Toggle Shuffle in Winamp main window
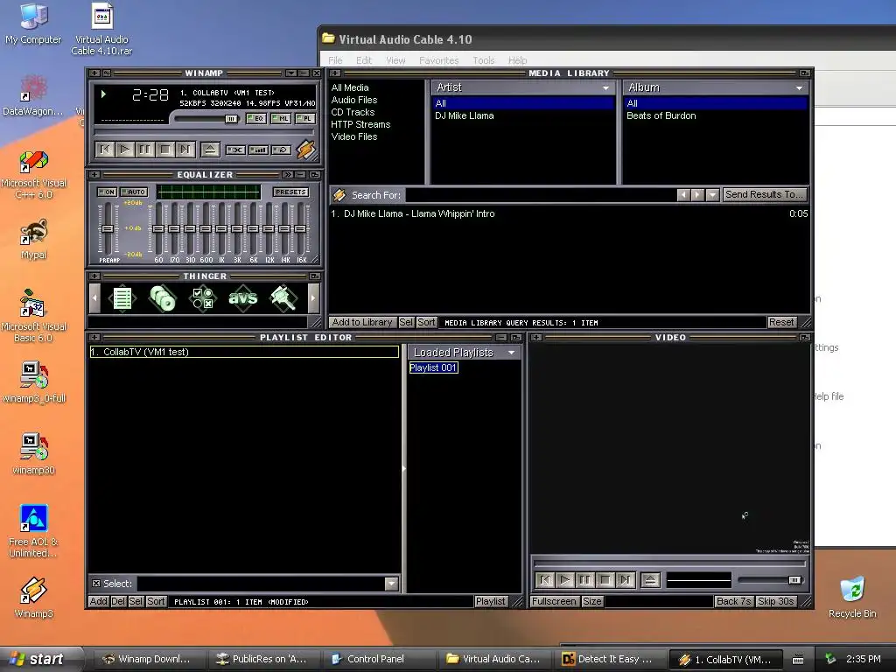 click(258, 150)
